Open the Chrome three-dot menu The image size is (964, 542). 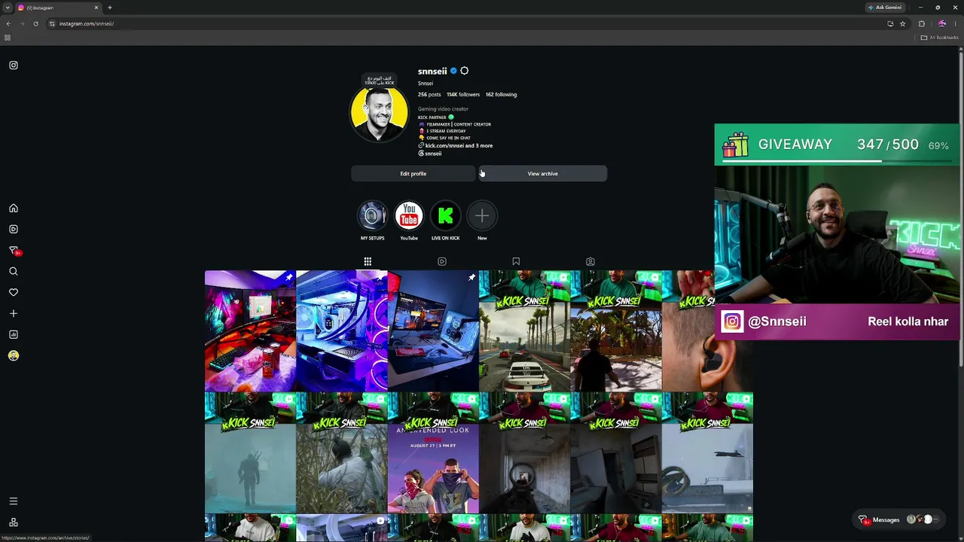pos(956,24)
